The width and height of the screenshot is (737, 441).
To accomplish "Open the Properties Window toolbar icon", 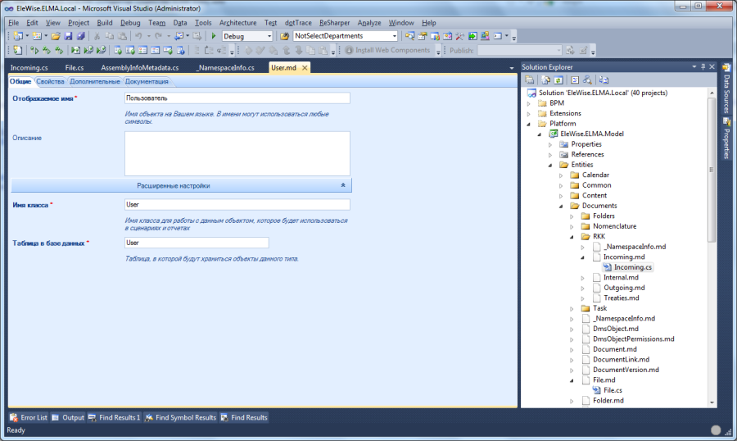I will [x=422, y=36].
